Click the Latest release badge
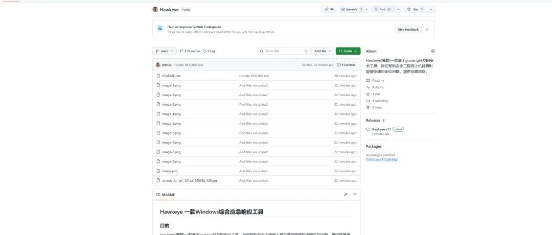 pos(398,129)
